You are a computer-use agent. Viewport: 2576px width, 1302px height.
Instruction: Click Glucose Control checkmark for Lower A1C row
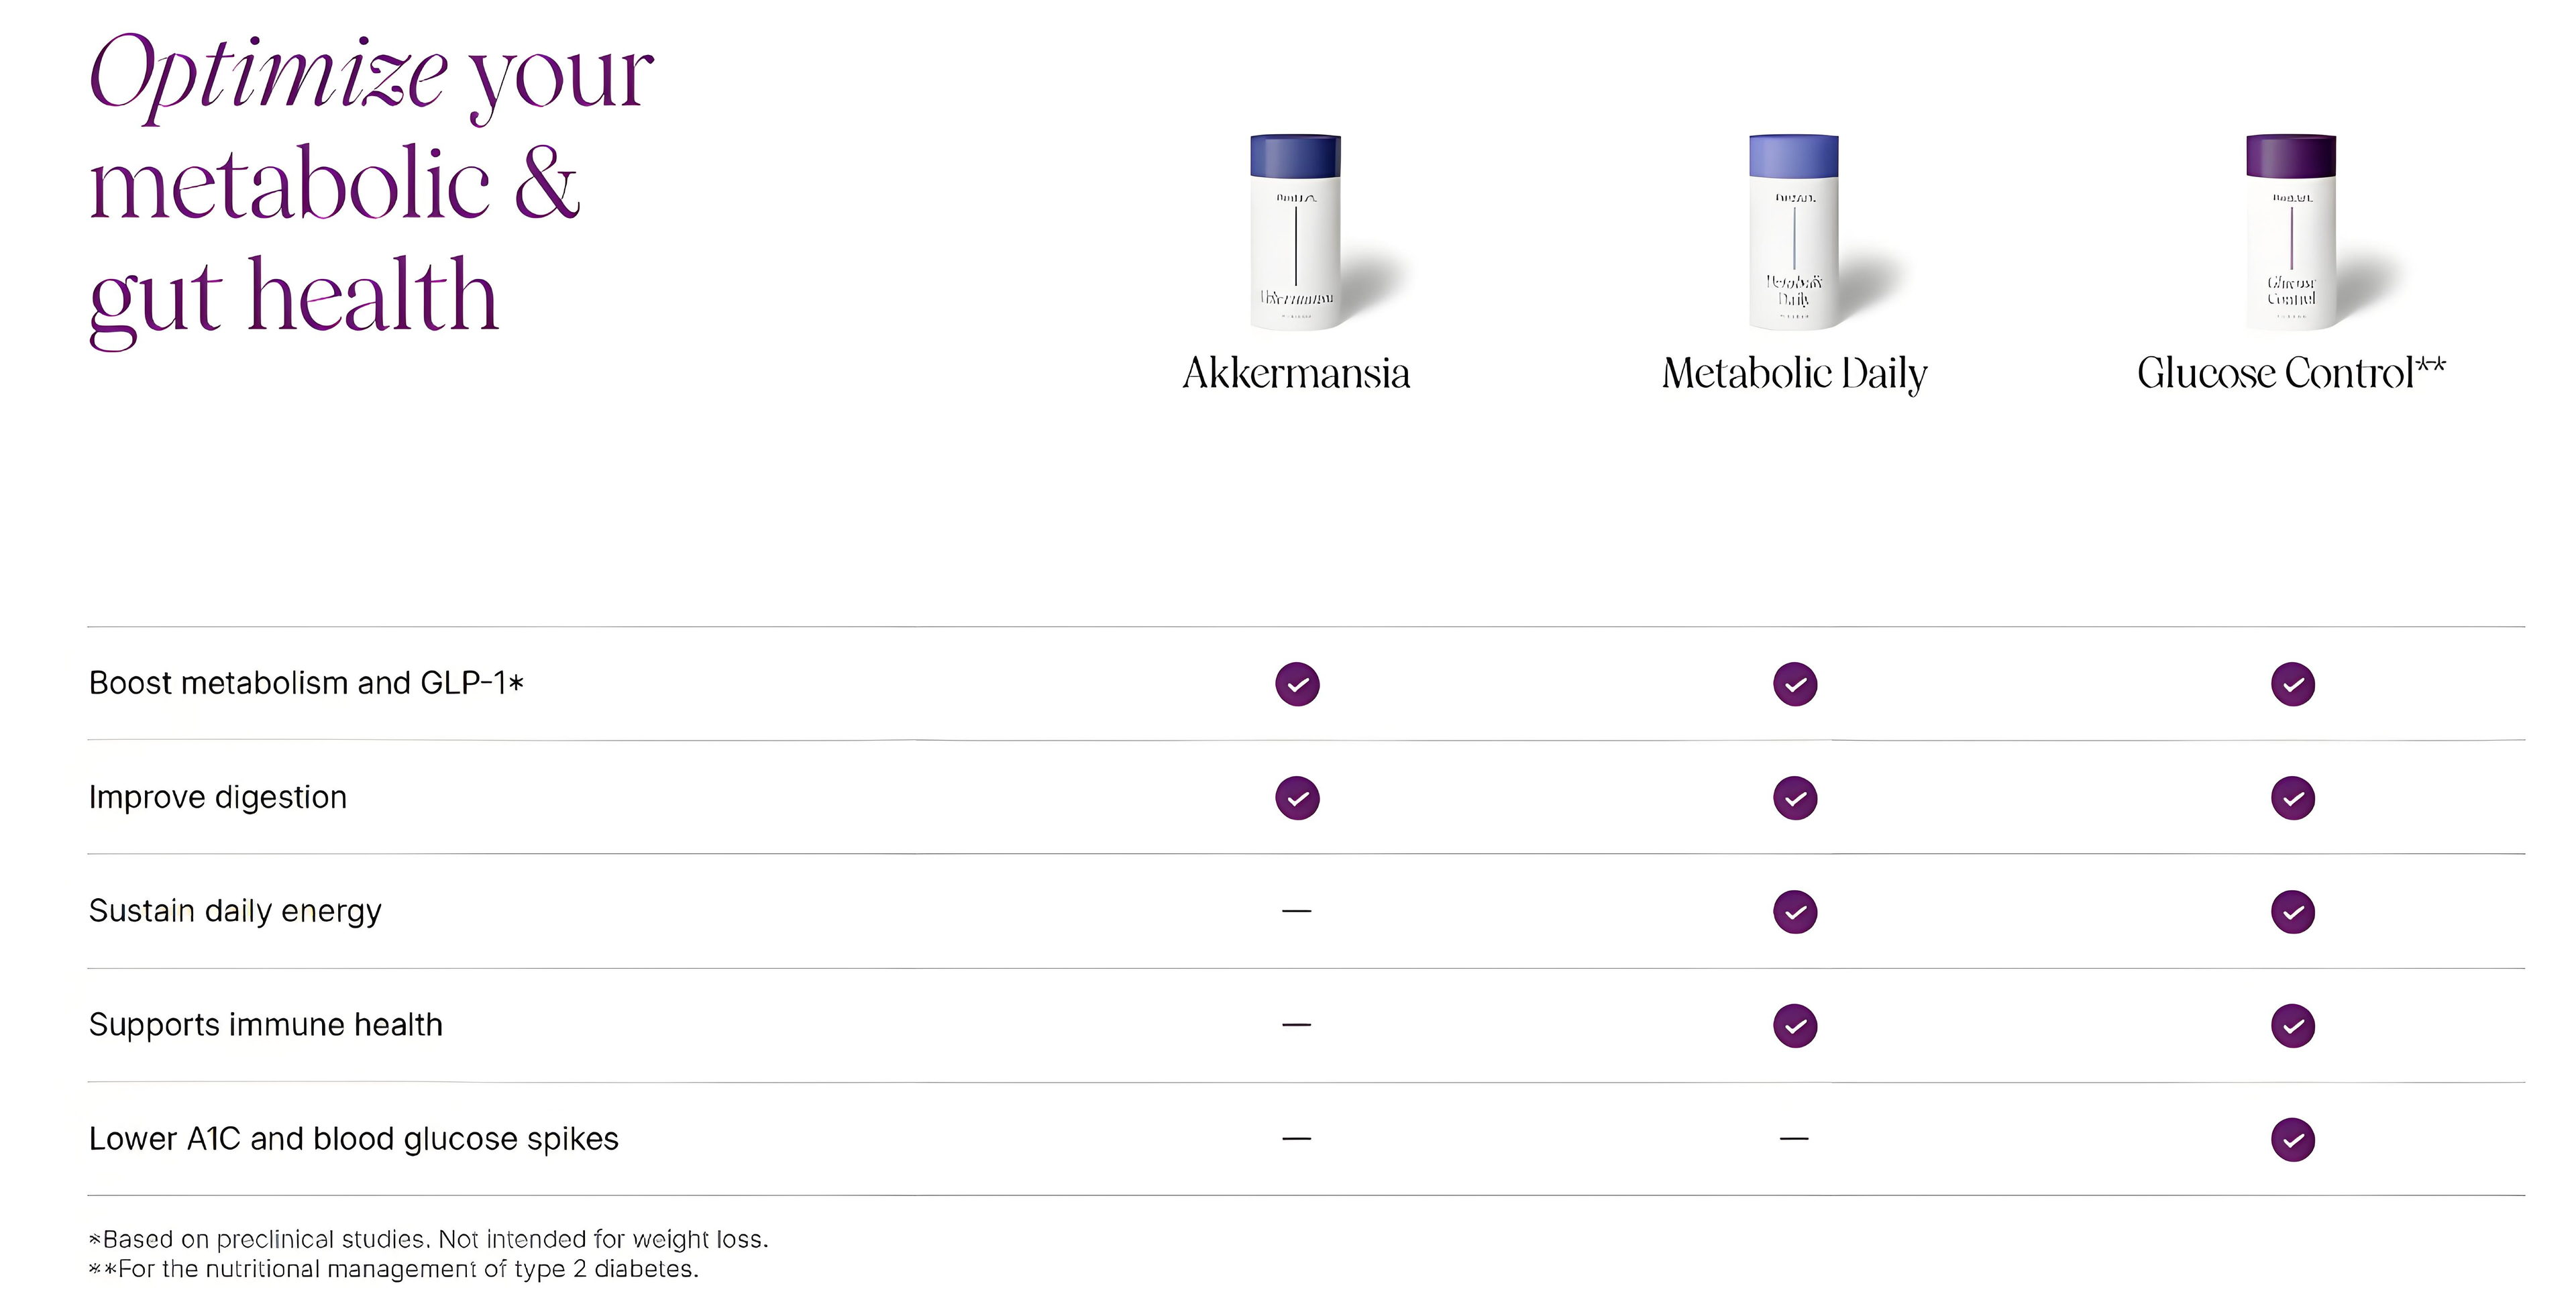pyautogui.click(x=2293, y=1140)
